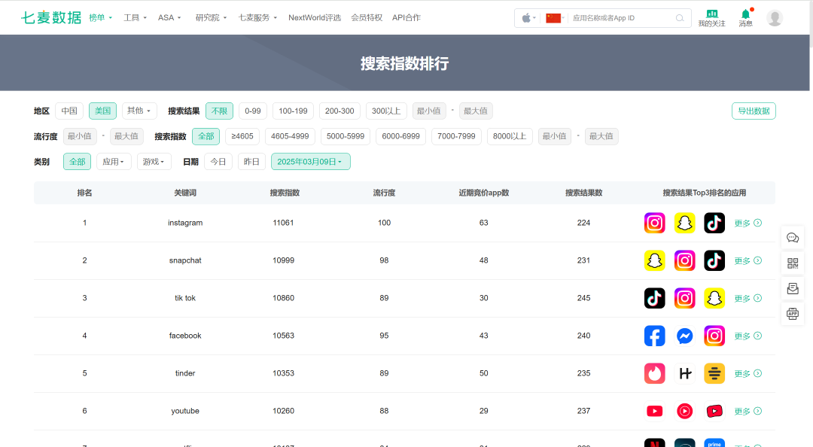
Task: Filter search index by ≥4605
Action: (x=242, y=136)
